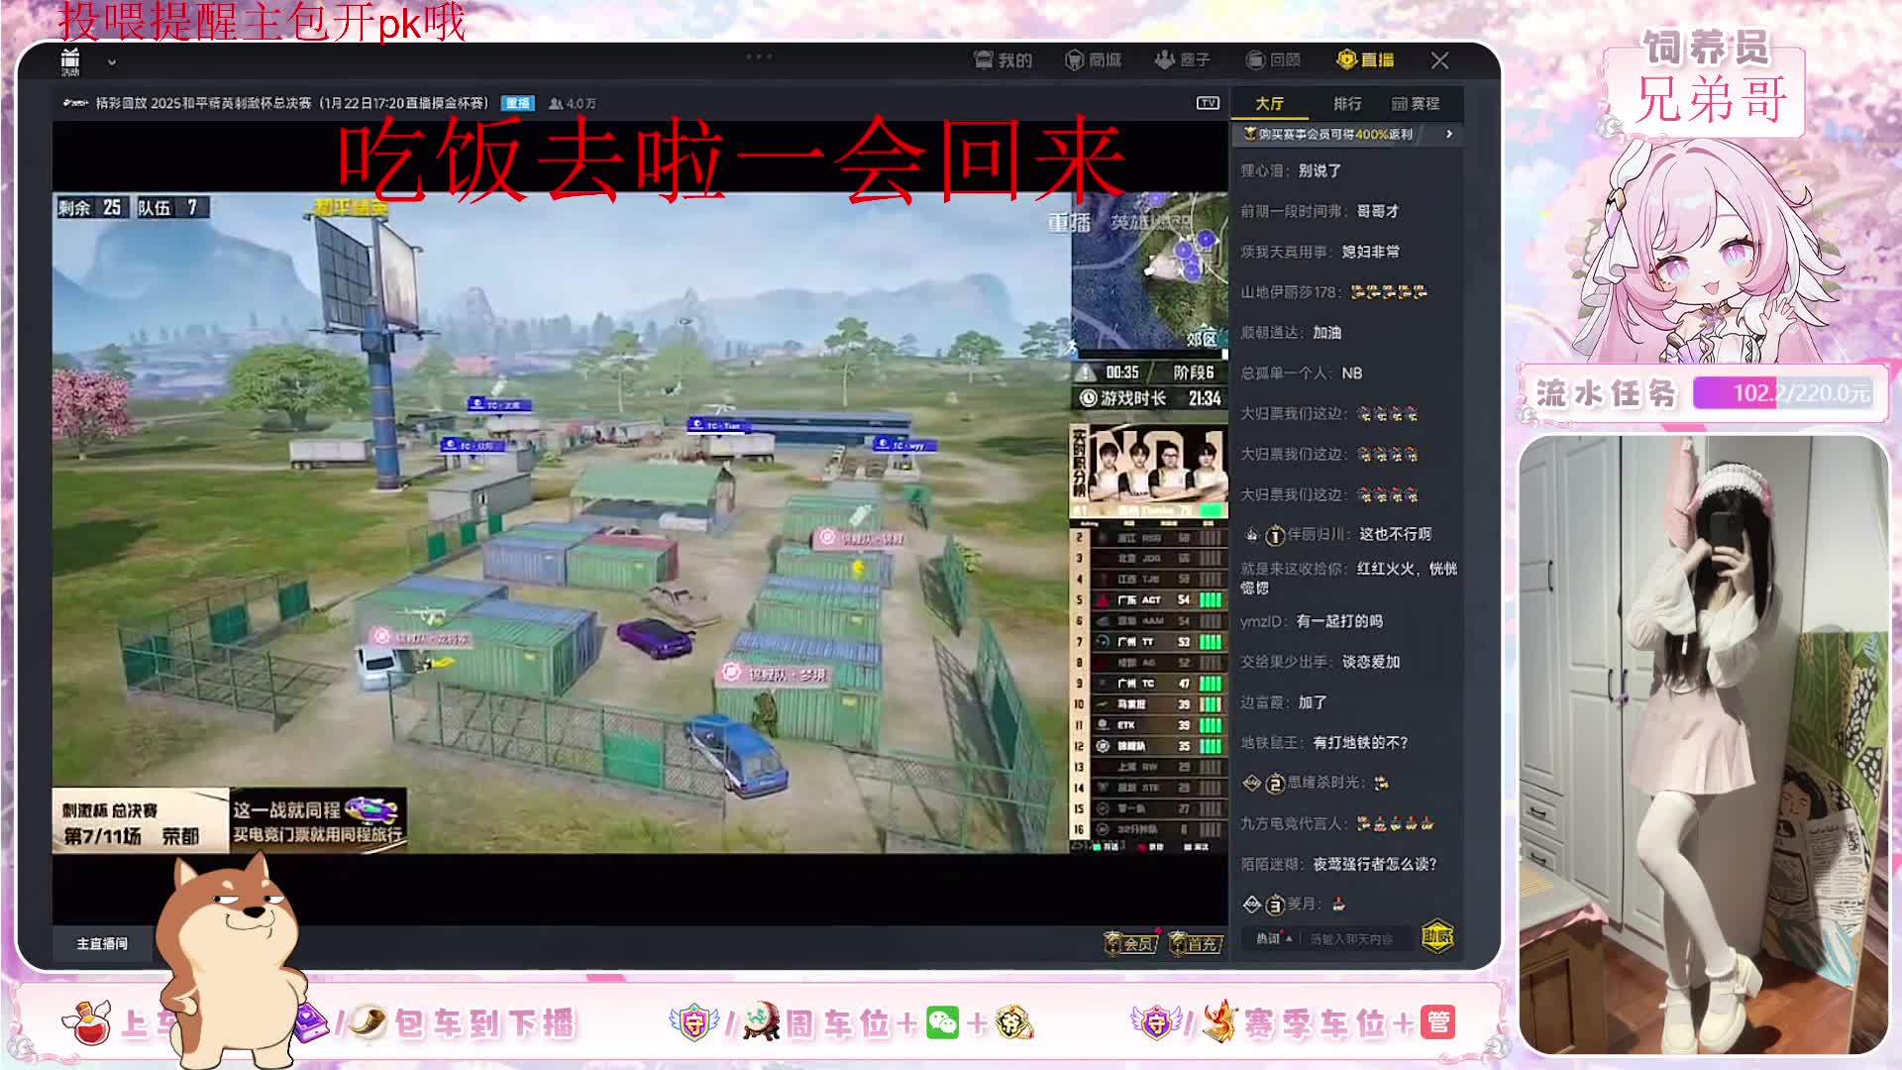Click the 主直播间 main room label
The image size is (1902, 1070).
pyautogui.click(x=102, y=943)
